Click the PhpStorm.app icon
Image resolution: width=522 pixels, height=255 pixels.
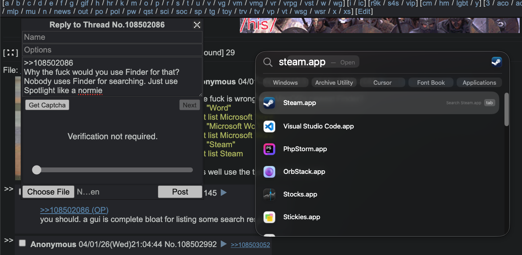pyautogui.click(x=269, y=149)
